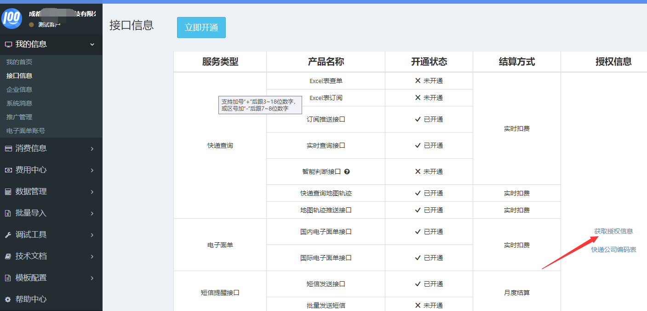The image size is (647, 311).
Task: Click the wrench icon beside 调试工具
Action: click(8, 235)
